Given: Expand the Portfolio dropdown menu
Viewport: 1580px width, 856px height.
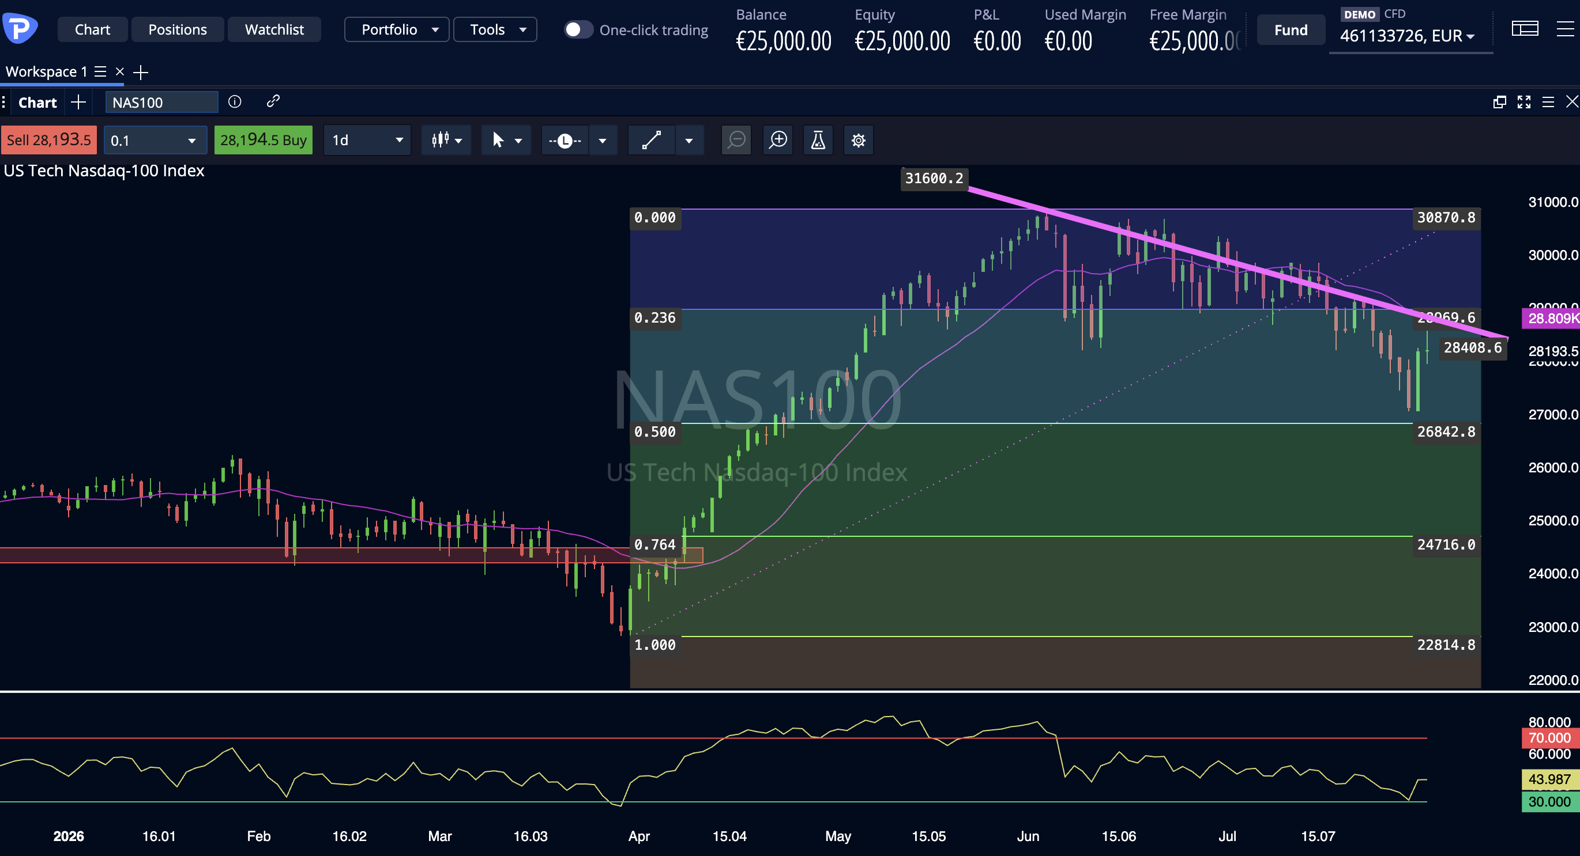Looking at the screenshot, I should tap(397, 29).
